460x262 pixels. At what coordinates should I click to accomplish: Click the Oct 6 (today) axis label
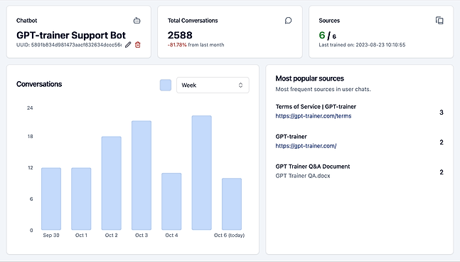click(x=229, y=235)
